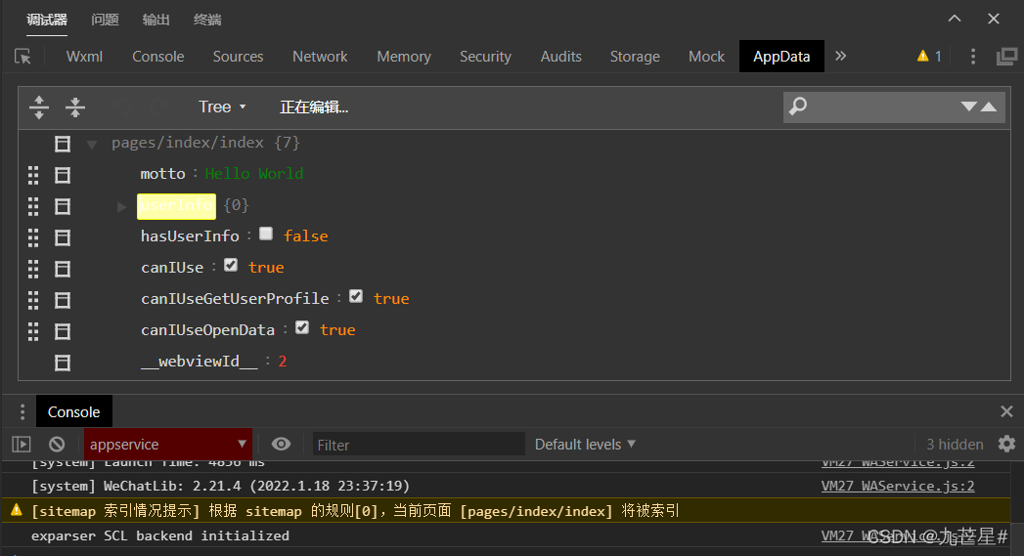Open action menu for __webviewId__ row
The width and height of the screenshot is (1024, 556).
click(63, 363)
